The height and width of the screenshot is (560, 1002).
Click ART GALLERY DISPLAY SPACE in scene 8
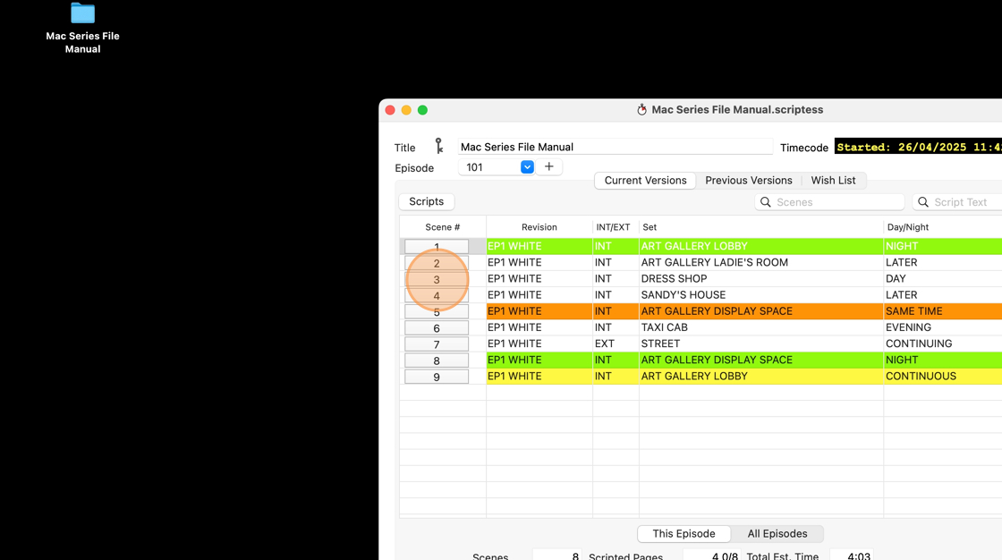[x=761, y=360]
